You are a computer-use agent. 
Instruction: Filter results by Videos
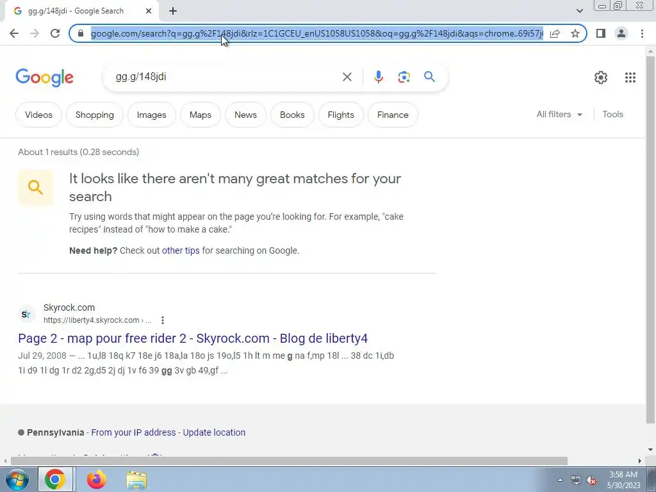click(x=38, y=115)
